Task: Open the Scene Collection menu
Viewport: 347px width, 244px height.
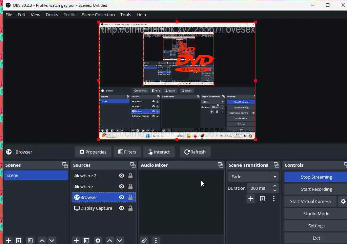Action: point(98,15)
